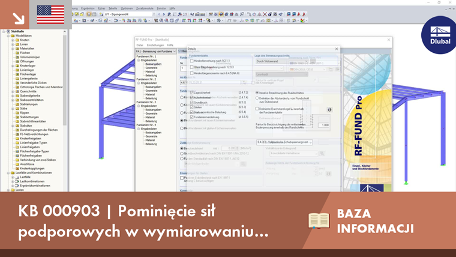Expand the Knoten node in navigator
Image resolution: width=456 pixels, height=257 pixels.
(13, 40)
